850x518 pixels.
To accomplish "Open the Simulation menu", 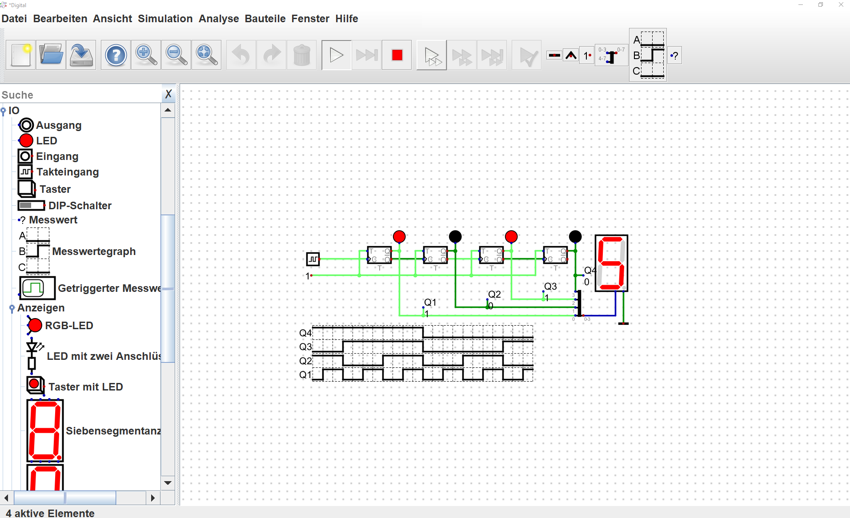I will (x=165, y=19).
